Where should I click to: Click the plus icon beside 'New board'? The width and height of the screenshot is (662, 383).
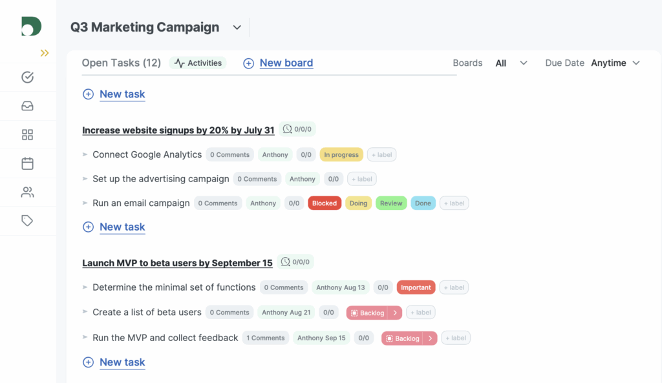tap(248, 63)
